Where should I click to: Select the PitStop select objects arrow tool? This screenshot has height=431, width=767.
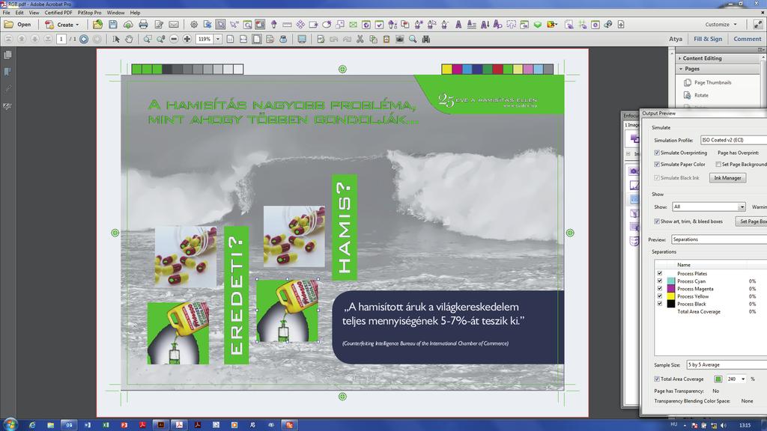coord(221,25)
